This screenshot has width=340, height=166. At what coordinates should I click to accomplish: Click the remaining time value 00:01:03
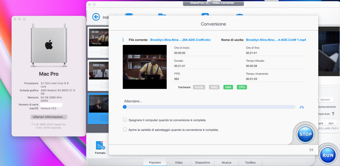point(252,79)
